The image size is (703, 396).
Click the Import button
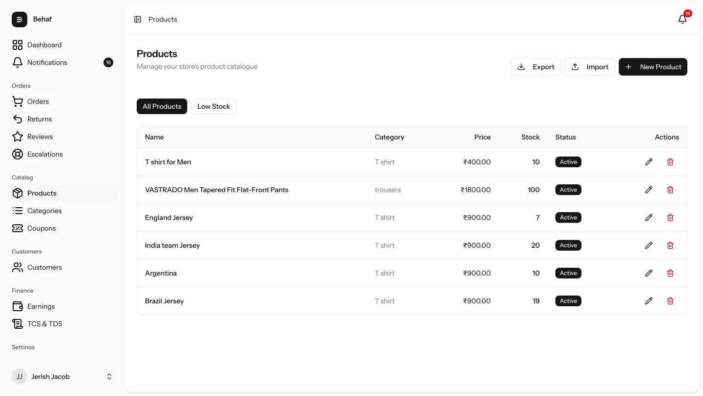pos(590,67)
